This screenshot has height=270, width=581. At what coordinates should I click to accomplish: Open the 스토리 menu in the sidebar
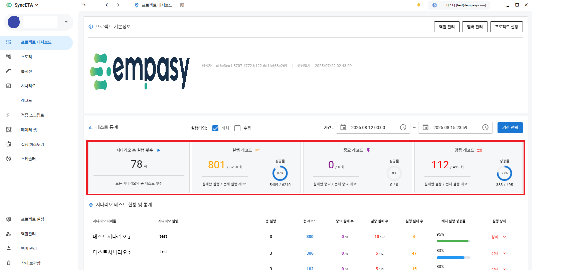coord(26,57)
